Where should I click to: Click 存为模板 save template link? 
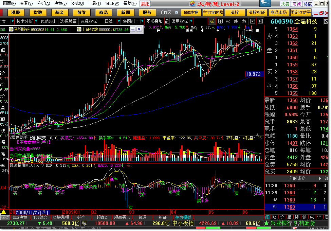(x=183, y=217)
